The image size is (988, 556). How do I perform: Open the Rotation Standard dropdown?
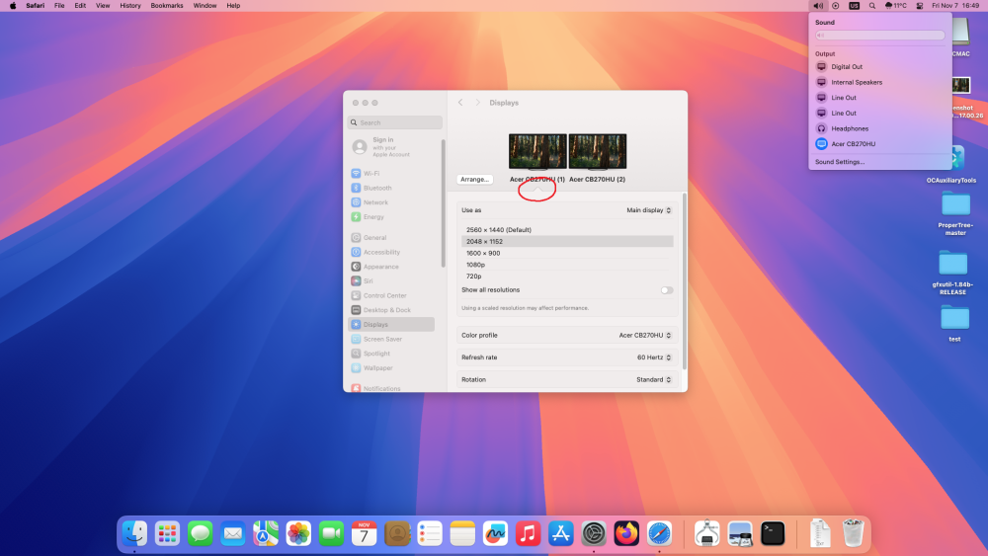point(653,379)
